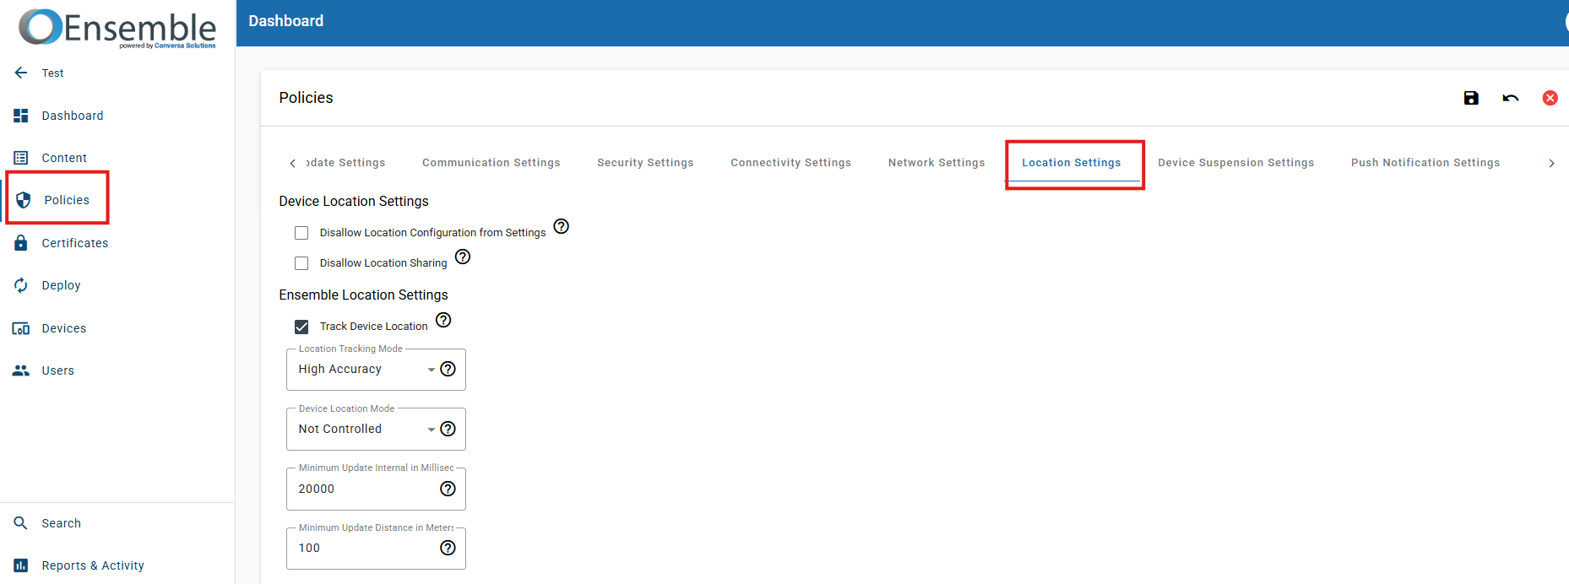This screenshot has height=584, width=1569.
Task: Click the Dashboard grid icon in sidebar
Action: click(x=21, y=116)
